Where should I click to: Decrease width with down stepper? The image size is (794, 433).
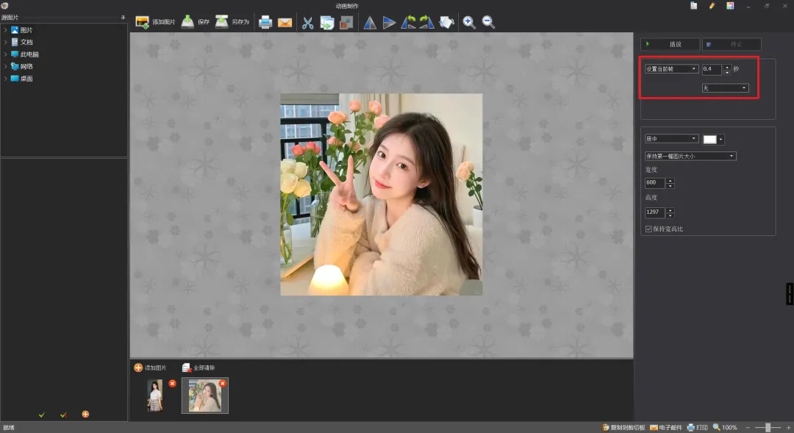[x=670, y=186]
